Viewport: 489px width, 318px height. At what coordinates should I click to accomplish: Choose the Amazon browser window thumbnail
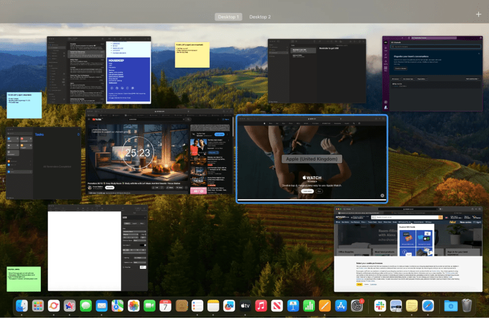(408, 249)
